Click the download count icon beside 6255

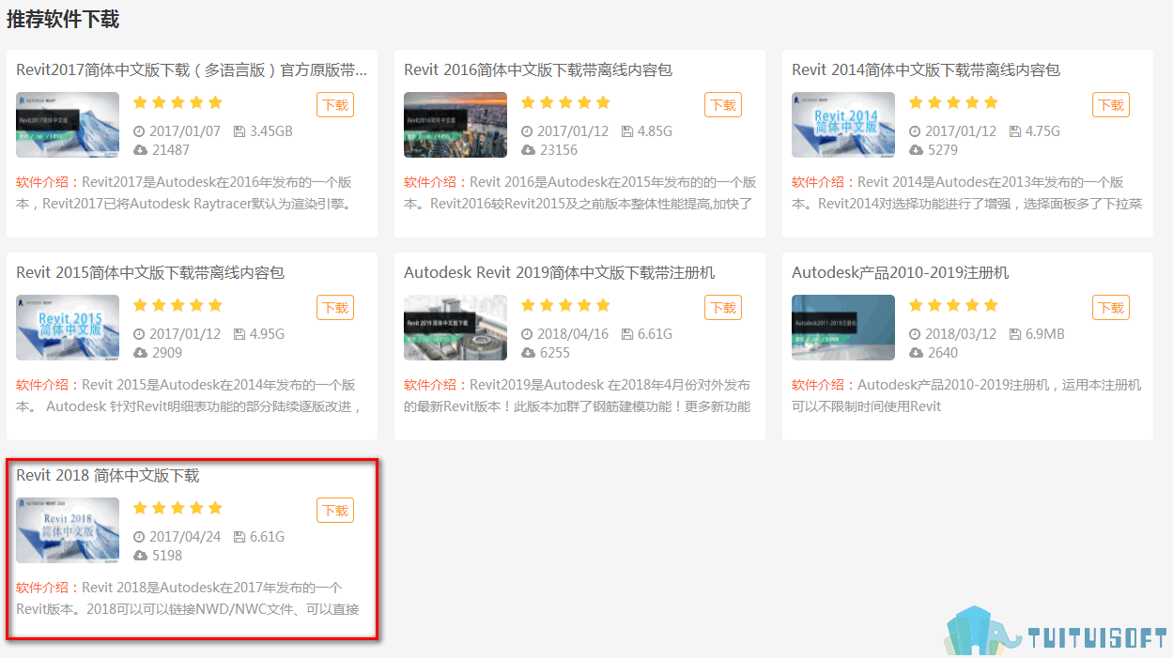click(x=529, y=353)
